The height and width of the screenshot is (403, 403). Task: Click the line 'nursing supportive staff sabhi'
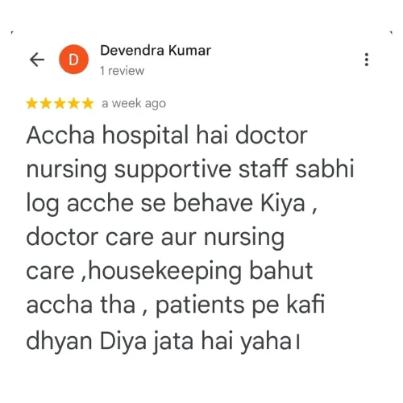click(x=190, y=169)
